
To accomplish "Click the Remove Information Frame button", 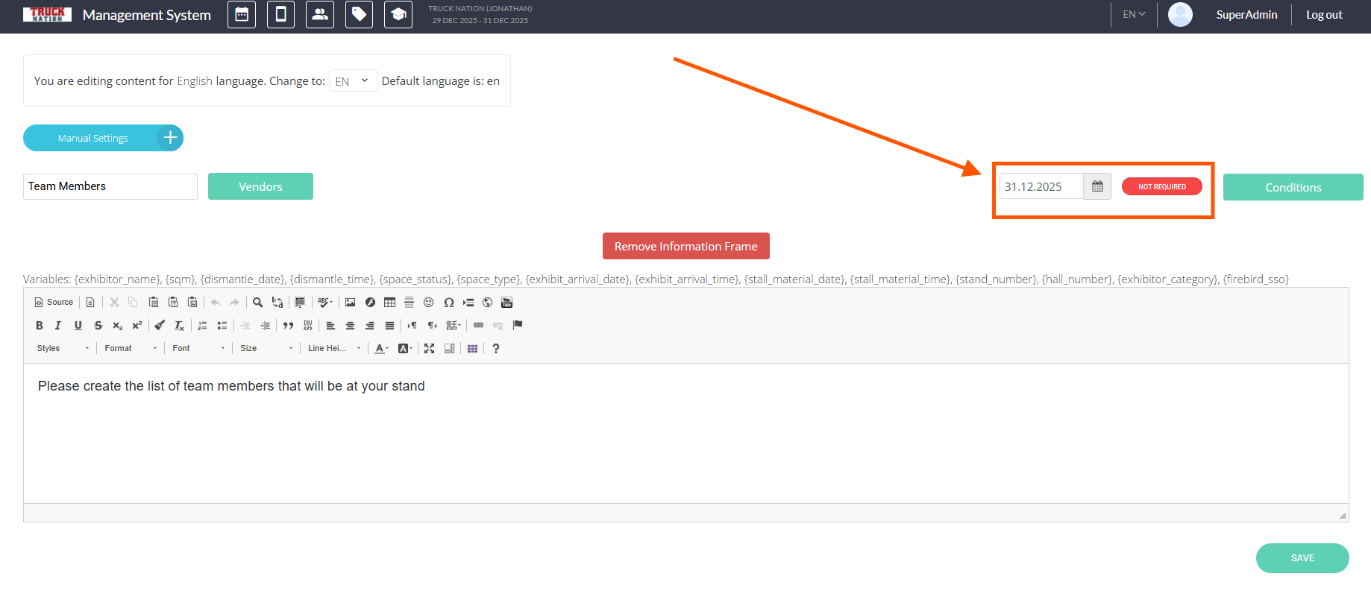I will click(685, 246).
